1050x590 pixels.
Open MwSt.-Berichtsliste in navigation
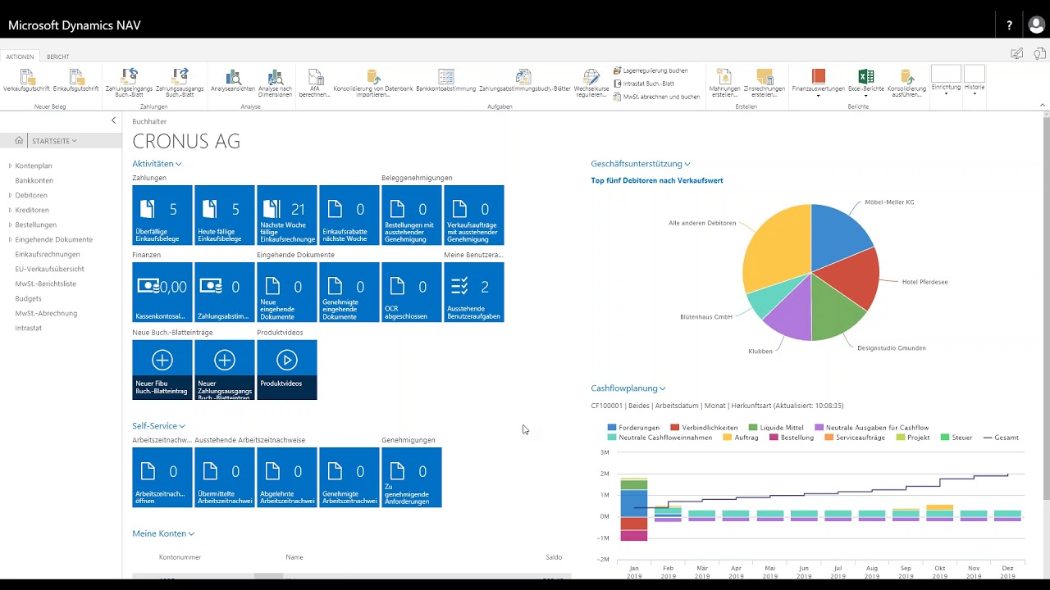(46, 284)
